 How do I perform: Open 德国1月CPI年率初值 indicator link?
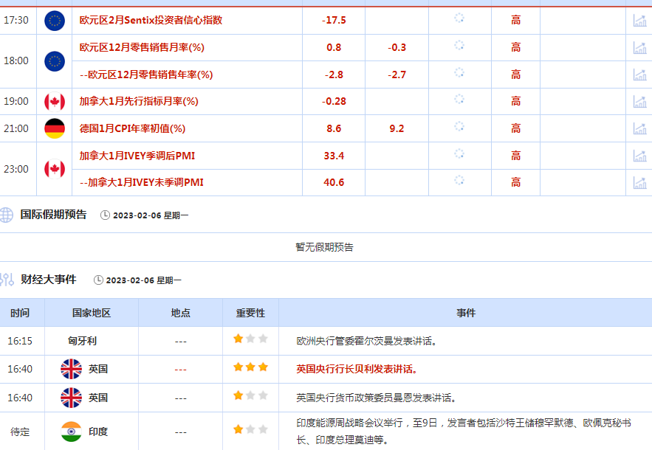tap(132, 128)
